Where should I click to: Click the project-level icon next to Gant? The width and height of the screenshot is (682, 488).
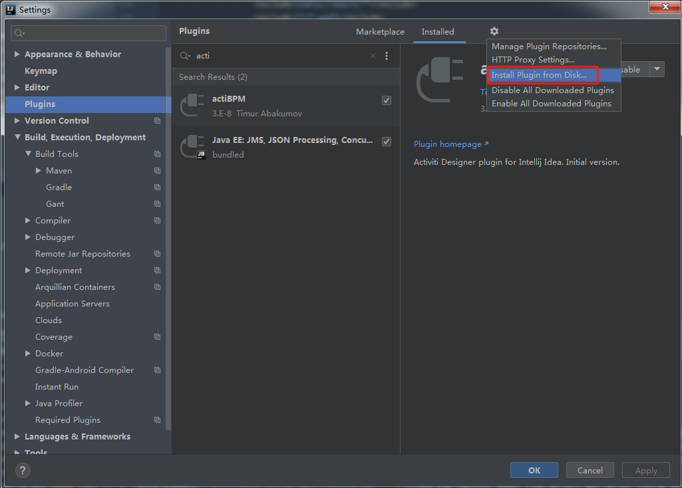pos(158,204)
